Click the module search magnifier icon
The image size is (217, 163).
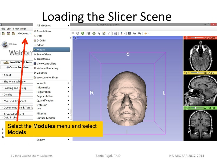pyautogui.click(x=31, y=33)
